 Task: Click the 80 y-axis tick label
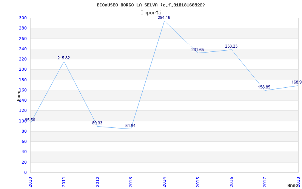click(x=24, y=131)
